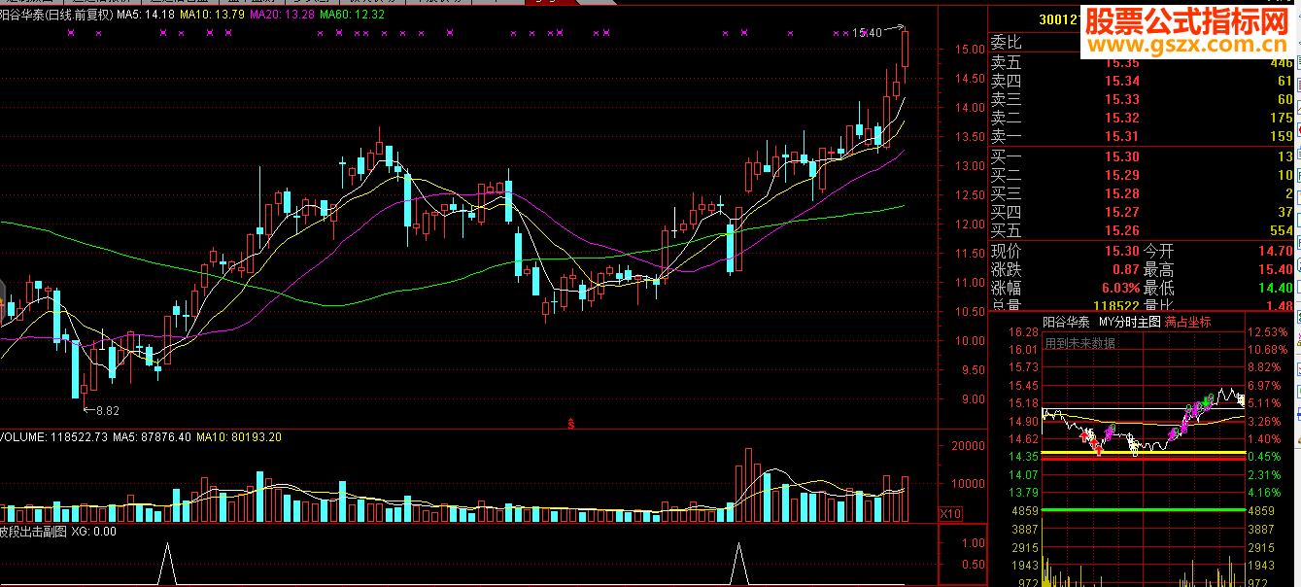
Task: Click the 用到未来数据 notice text
Action: pos(1079,343)
